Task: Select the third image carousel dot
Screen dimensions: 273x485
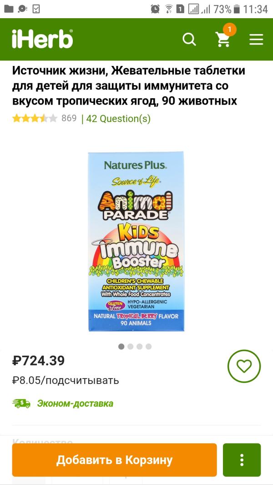Action: (x=140, y=346)
